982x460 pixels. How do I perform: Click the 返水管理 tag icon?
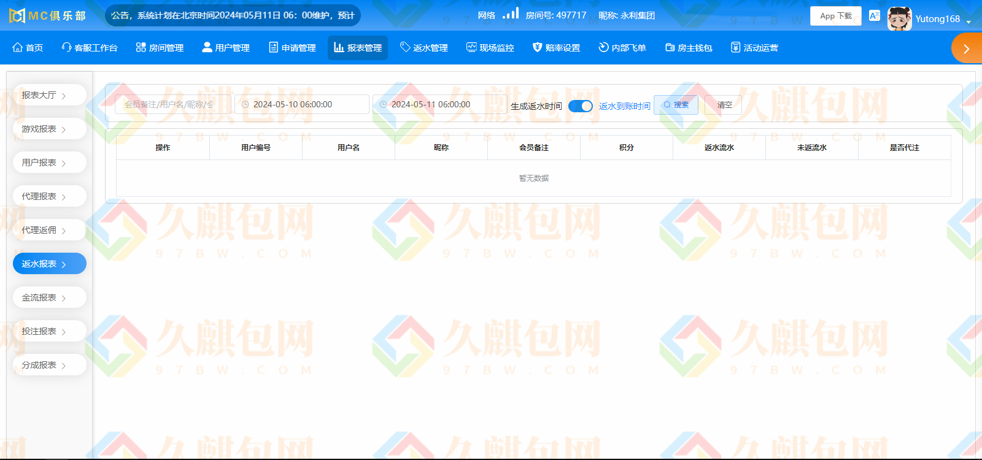coord(405,47)
